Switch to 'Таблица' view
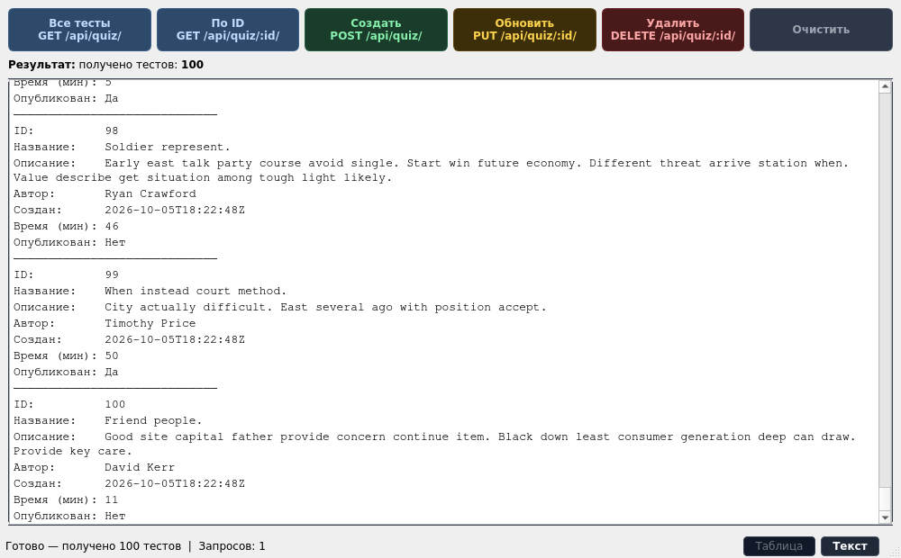This screenshot has width=901, height=558. coord(779,546)
